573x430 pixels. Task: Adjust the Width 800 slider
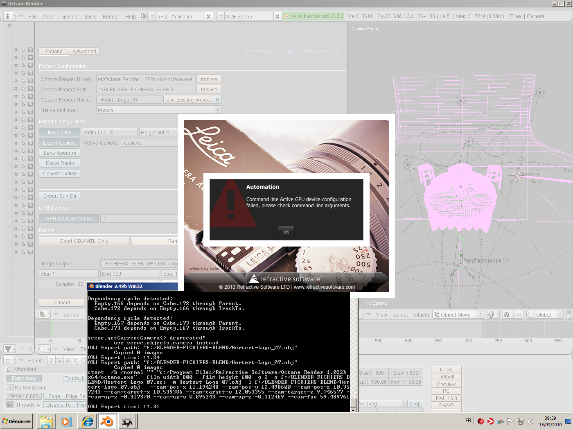click(110, 132)
